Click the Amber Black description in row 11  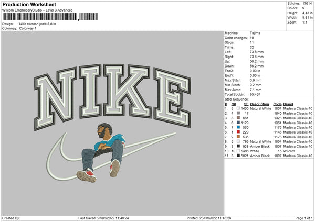click(x=260, y=156)
